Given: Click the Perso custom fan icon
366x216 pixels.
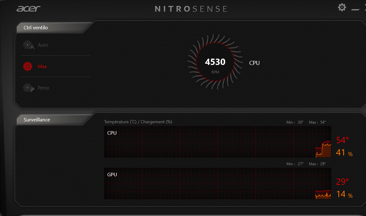Looking at the screenshot, I should [28, 88].
